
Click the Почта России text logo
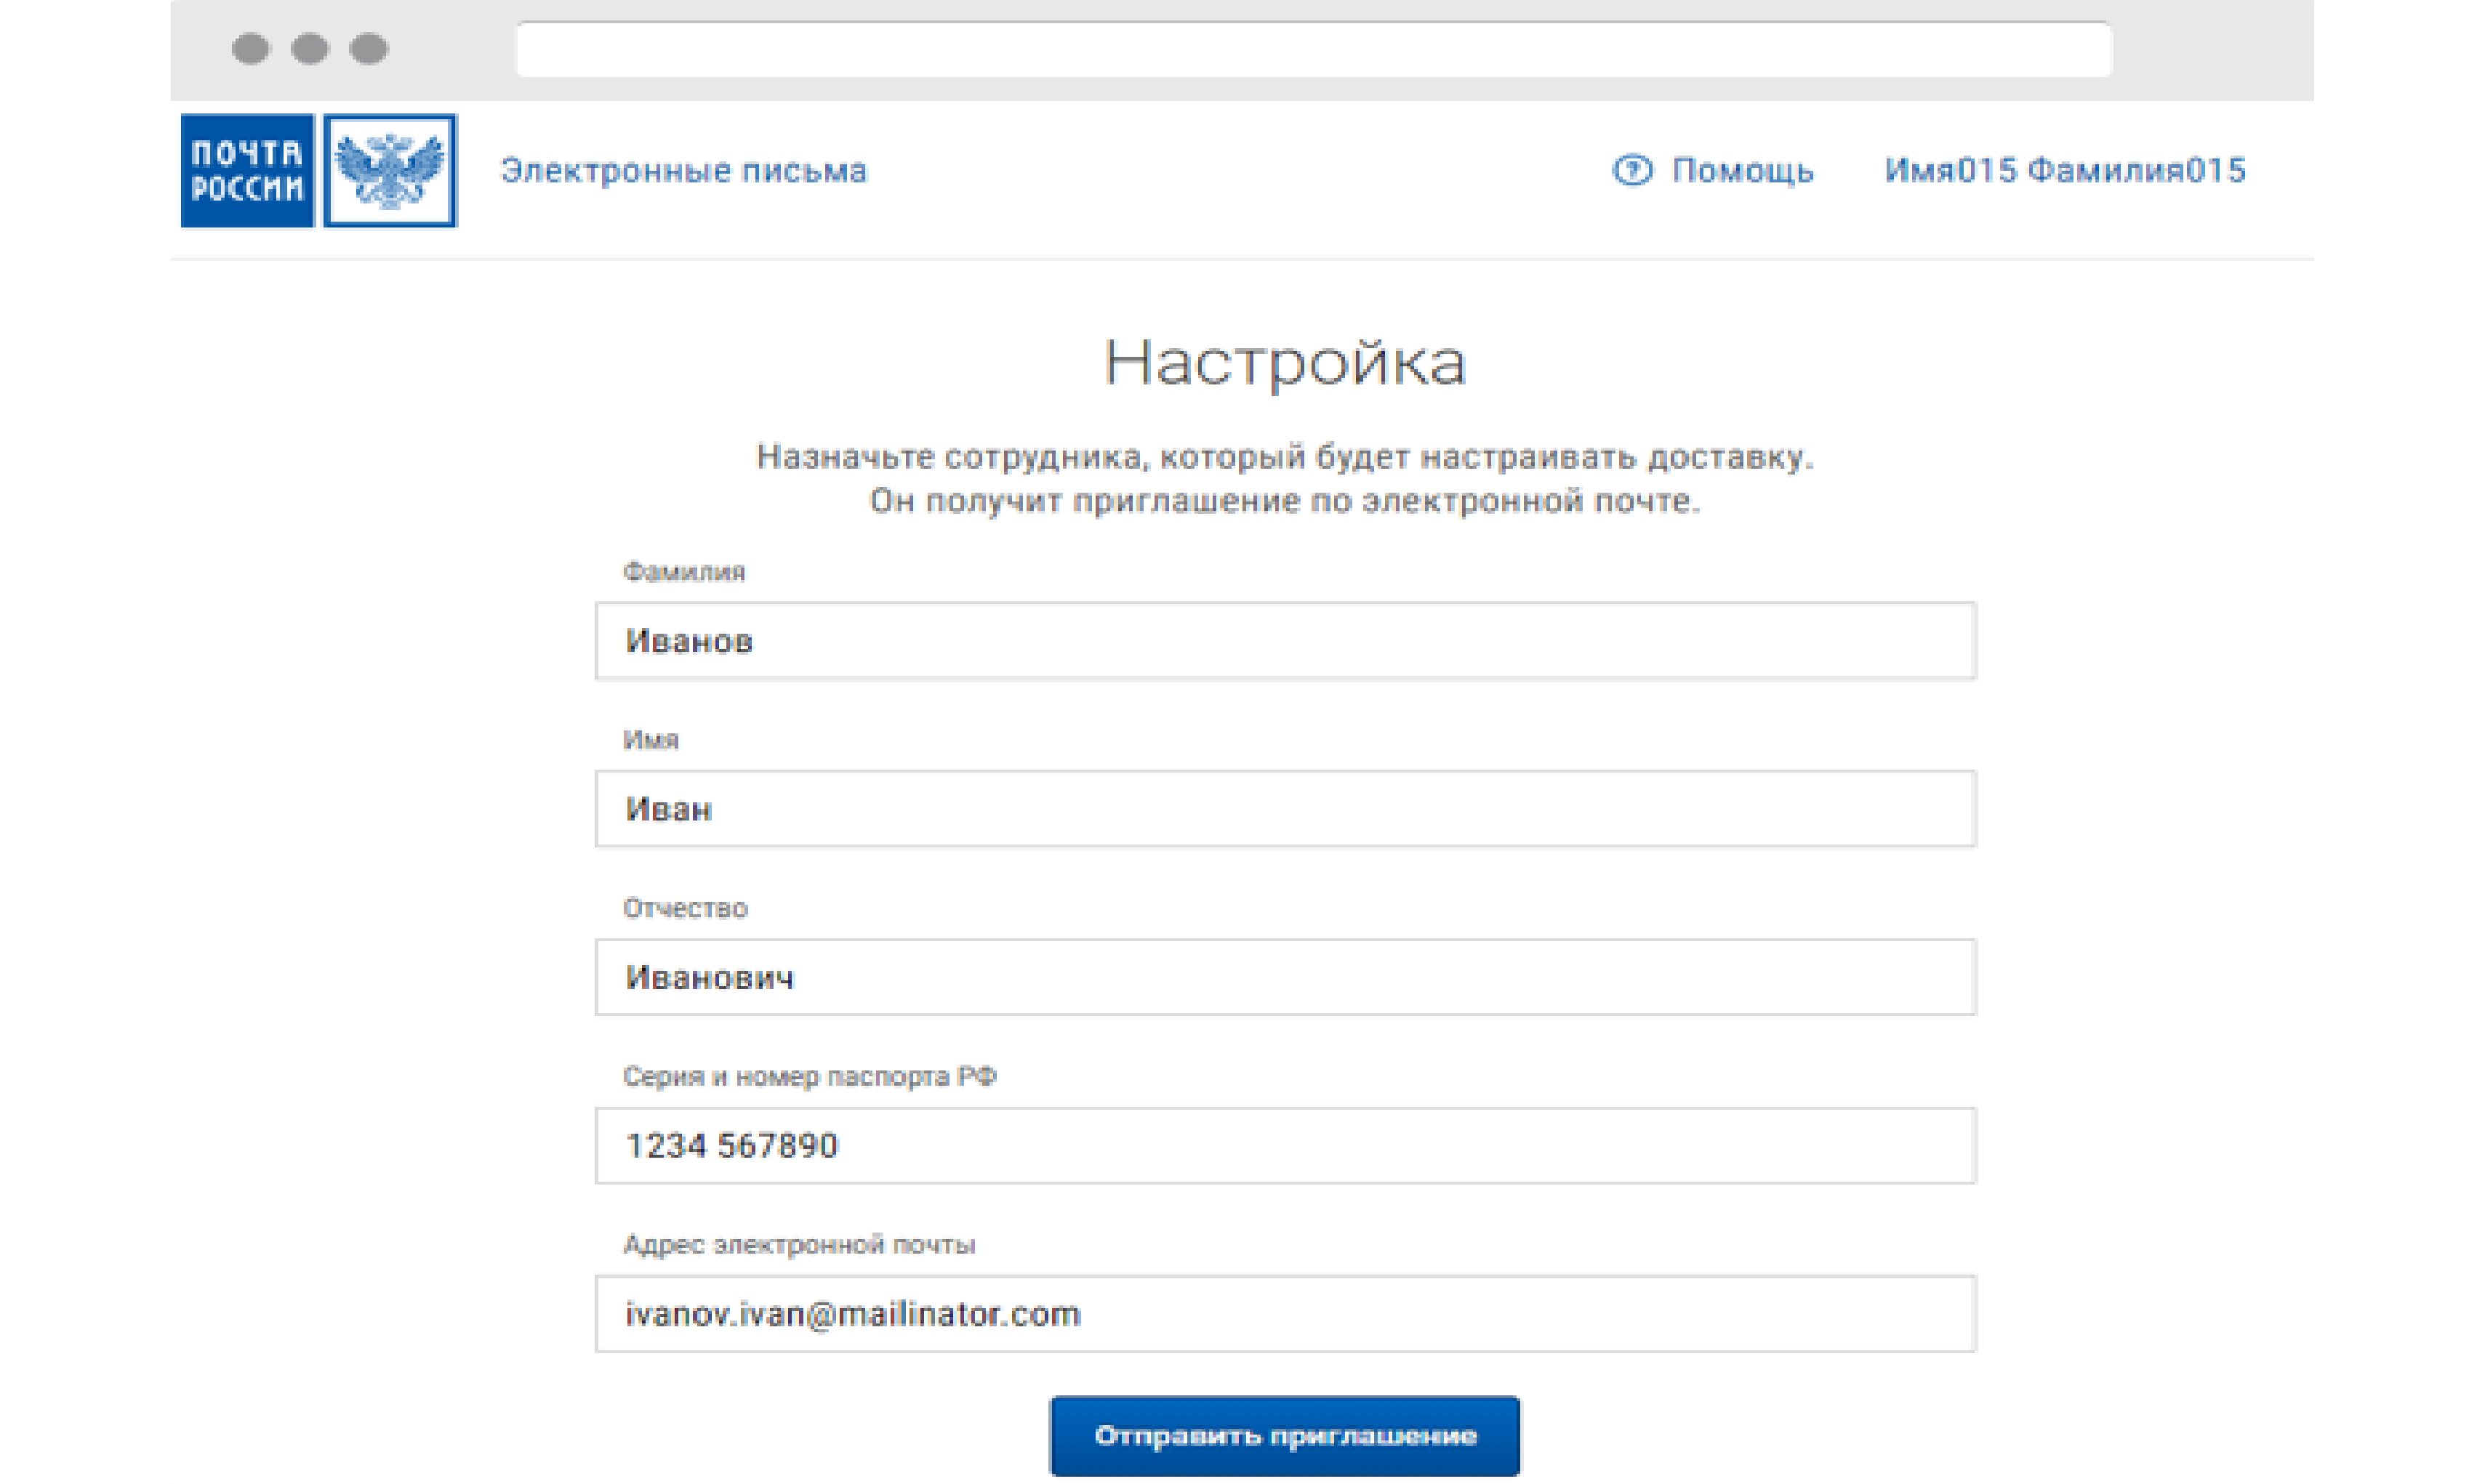pyautogui.click(x=247, y=171)
